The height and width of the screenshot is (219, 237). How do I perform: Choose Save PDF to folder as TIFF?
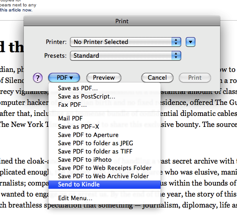pyautogui.click(x=104, y=151)
